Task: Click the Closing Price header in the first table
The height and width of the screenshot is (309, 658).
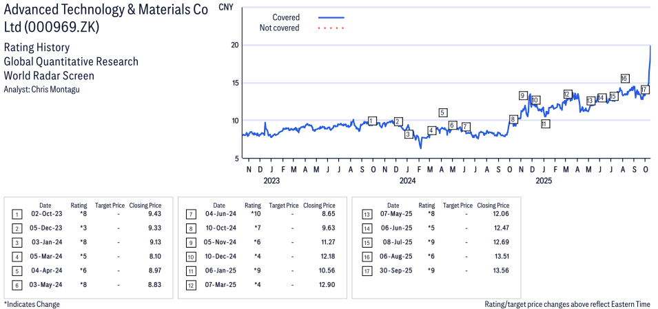Action: [x=145, y=206]
